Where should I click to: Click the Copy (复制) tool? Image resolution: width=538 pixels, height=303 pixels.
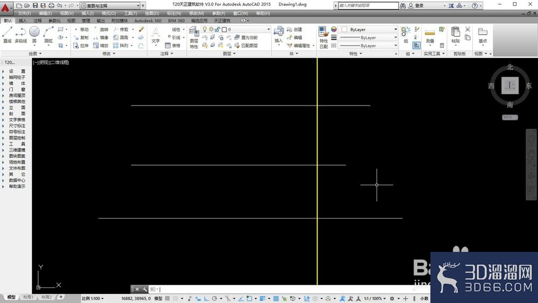tap(81, 37)
